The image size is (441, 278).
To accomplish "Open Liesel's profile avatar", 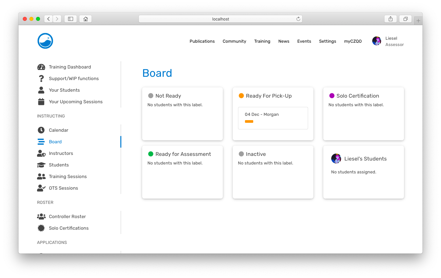I will [x=377, y=41].
